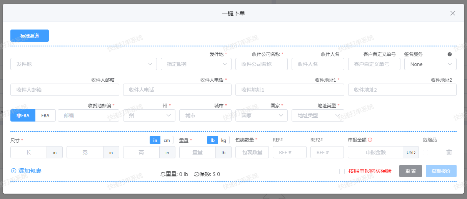The height and width of the screenshot is (199, 467).
Task: Tick the 危险品 checkbox
Action: (425, 152)
